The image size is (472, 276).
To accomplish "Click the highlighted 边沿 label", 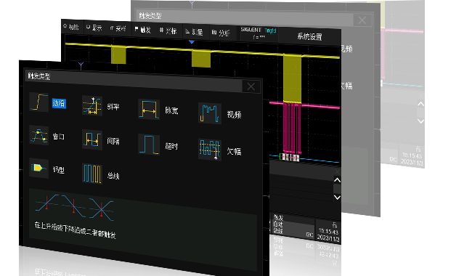I will coord(59,103).
